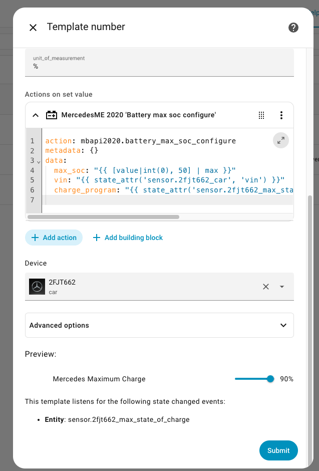This screenshot has height=471, width=319.
Task: Click Add building block
Action: [128, 238]
